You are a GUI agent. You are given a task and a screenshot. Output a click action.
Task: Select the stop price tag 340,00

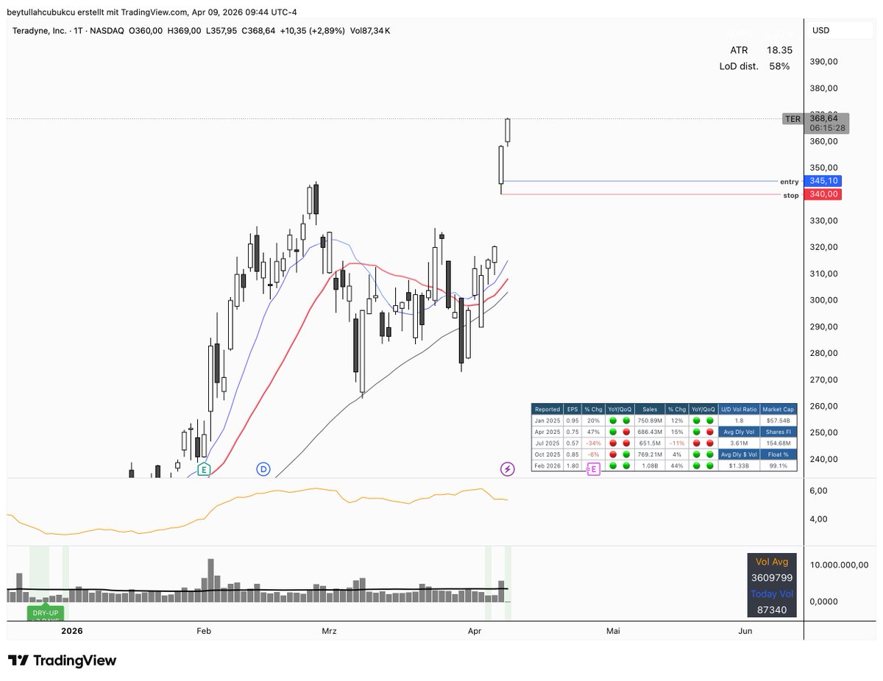coord(823,194)
